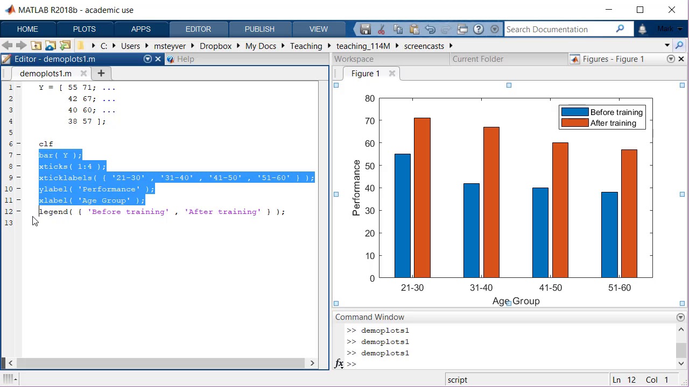Click the legend( code on line 12
The image size is (689, 387).
[56, 212]
